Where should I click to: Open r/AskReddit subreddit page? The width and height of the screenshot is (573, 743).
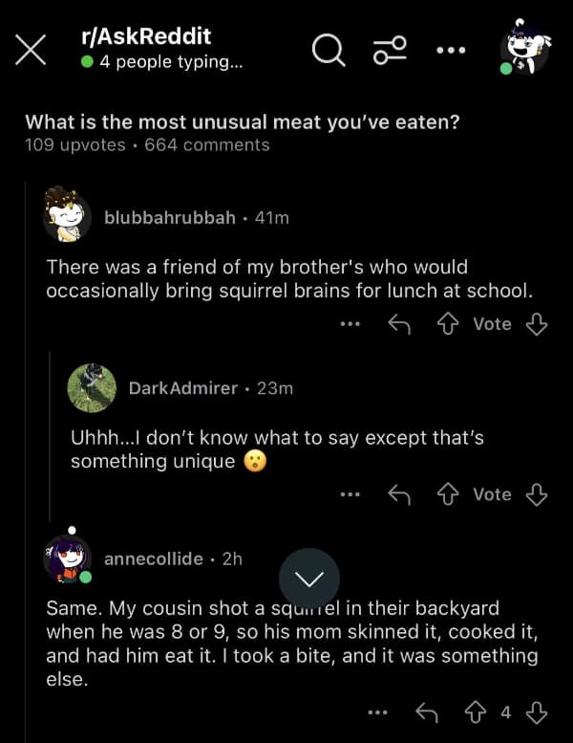tap(147, 37)
